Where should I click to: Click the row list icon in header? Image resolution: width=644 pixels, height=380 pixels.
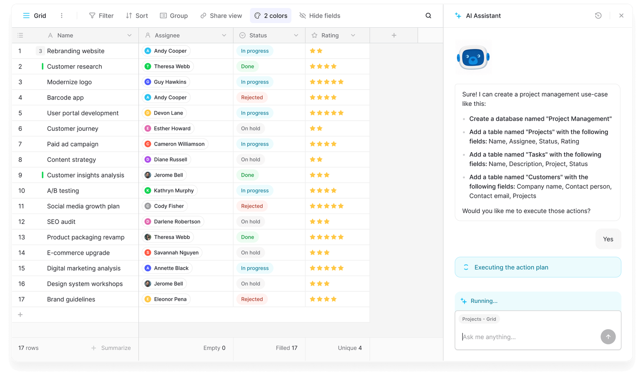tap(20, 35)
